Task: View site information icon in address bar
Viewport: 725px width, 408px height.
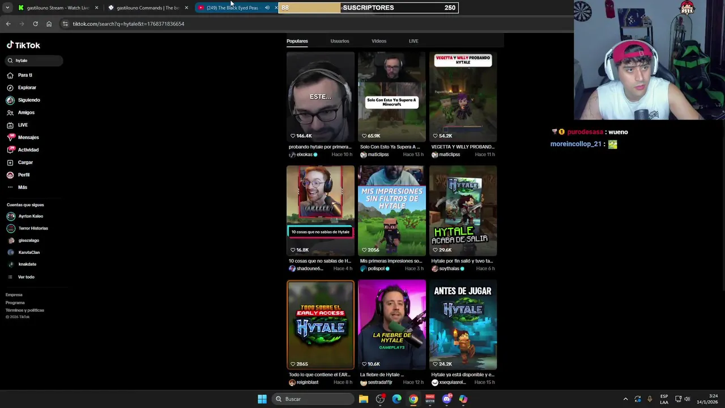Action: (65, 24)
